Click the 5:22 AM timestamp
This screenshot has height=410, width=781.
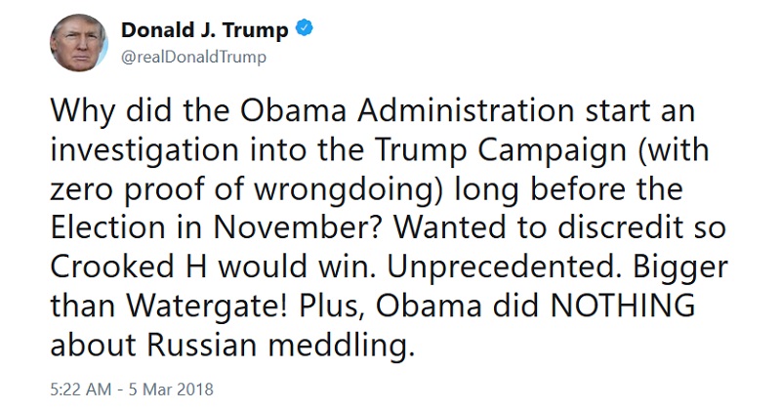[81, 389]
